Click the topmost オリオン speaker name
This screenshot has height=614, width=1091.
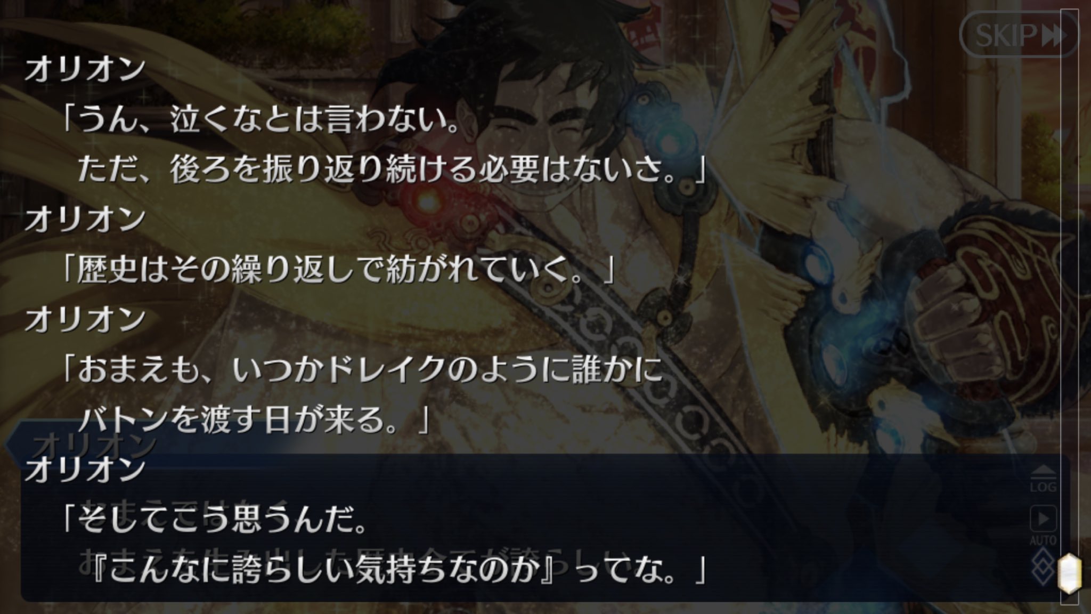click(85, 70)
